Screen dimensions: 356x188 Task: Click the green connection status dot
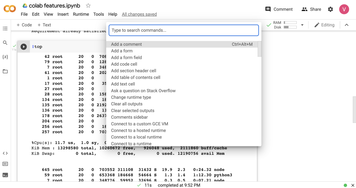coord(345,185)
